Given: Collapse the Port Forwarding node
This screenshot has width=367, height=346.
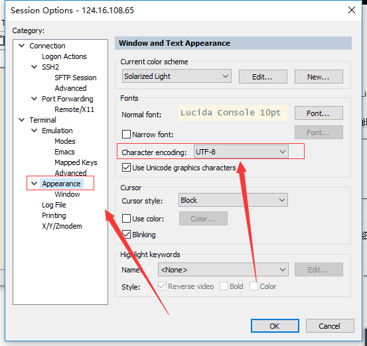Looking at the screenshot, I should [34, 99].
